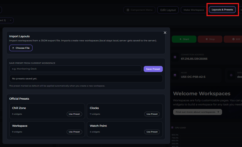242x147 pixels.
Task: Click the Edit Layout button
Action: coord(168,10)
